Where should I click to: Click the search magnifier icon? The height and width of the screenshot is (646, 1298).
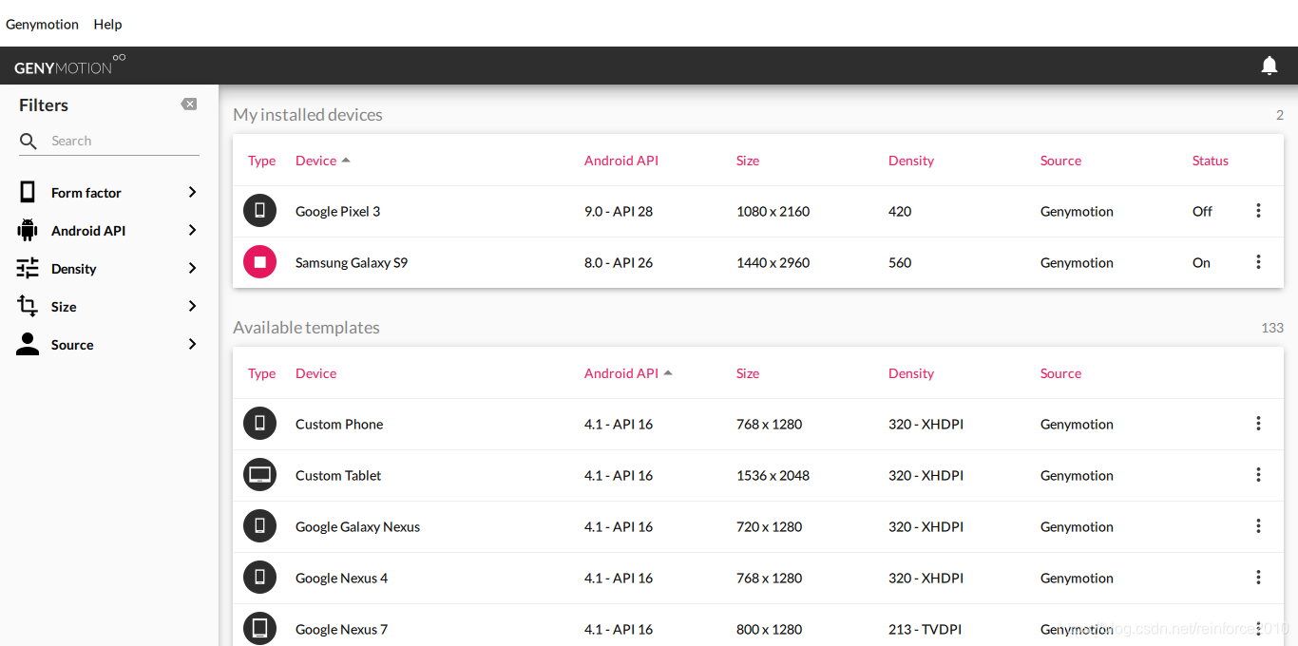point(29,141)
